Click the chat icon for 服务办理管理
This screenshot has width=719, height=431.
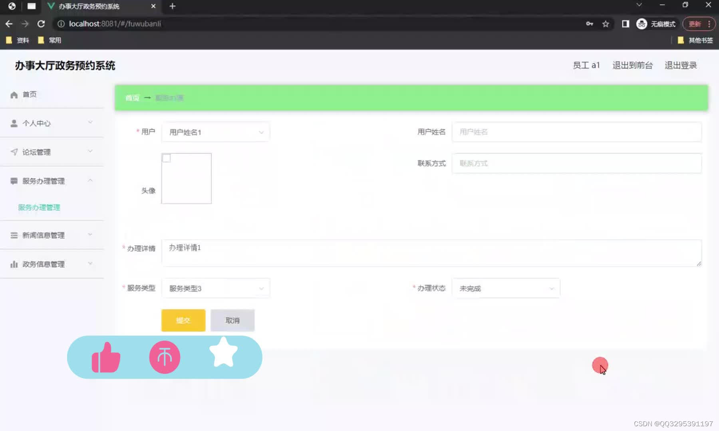coord(14,181)
